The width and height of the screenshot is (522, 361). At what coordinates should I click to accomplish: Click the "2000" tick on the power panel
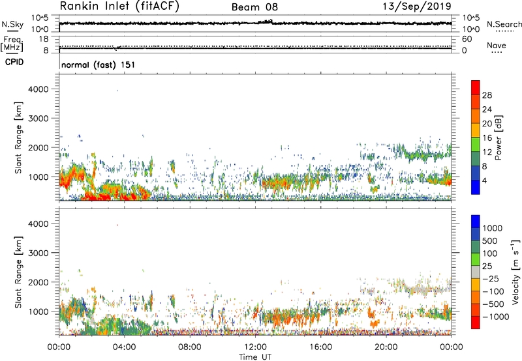[38, 147]
